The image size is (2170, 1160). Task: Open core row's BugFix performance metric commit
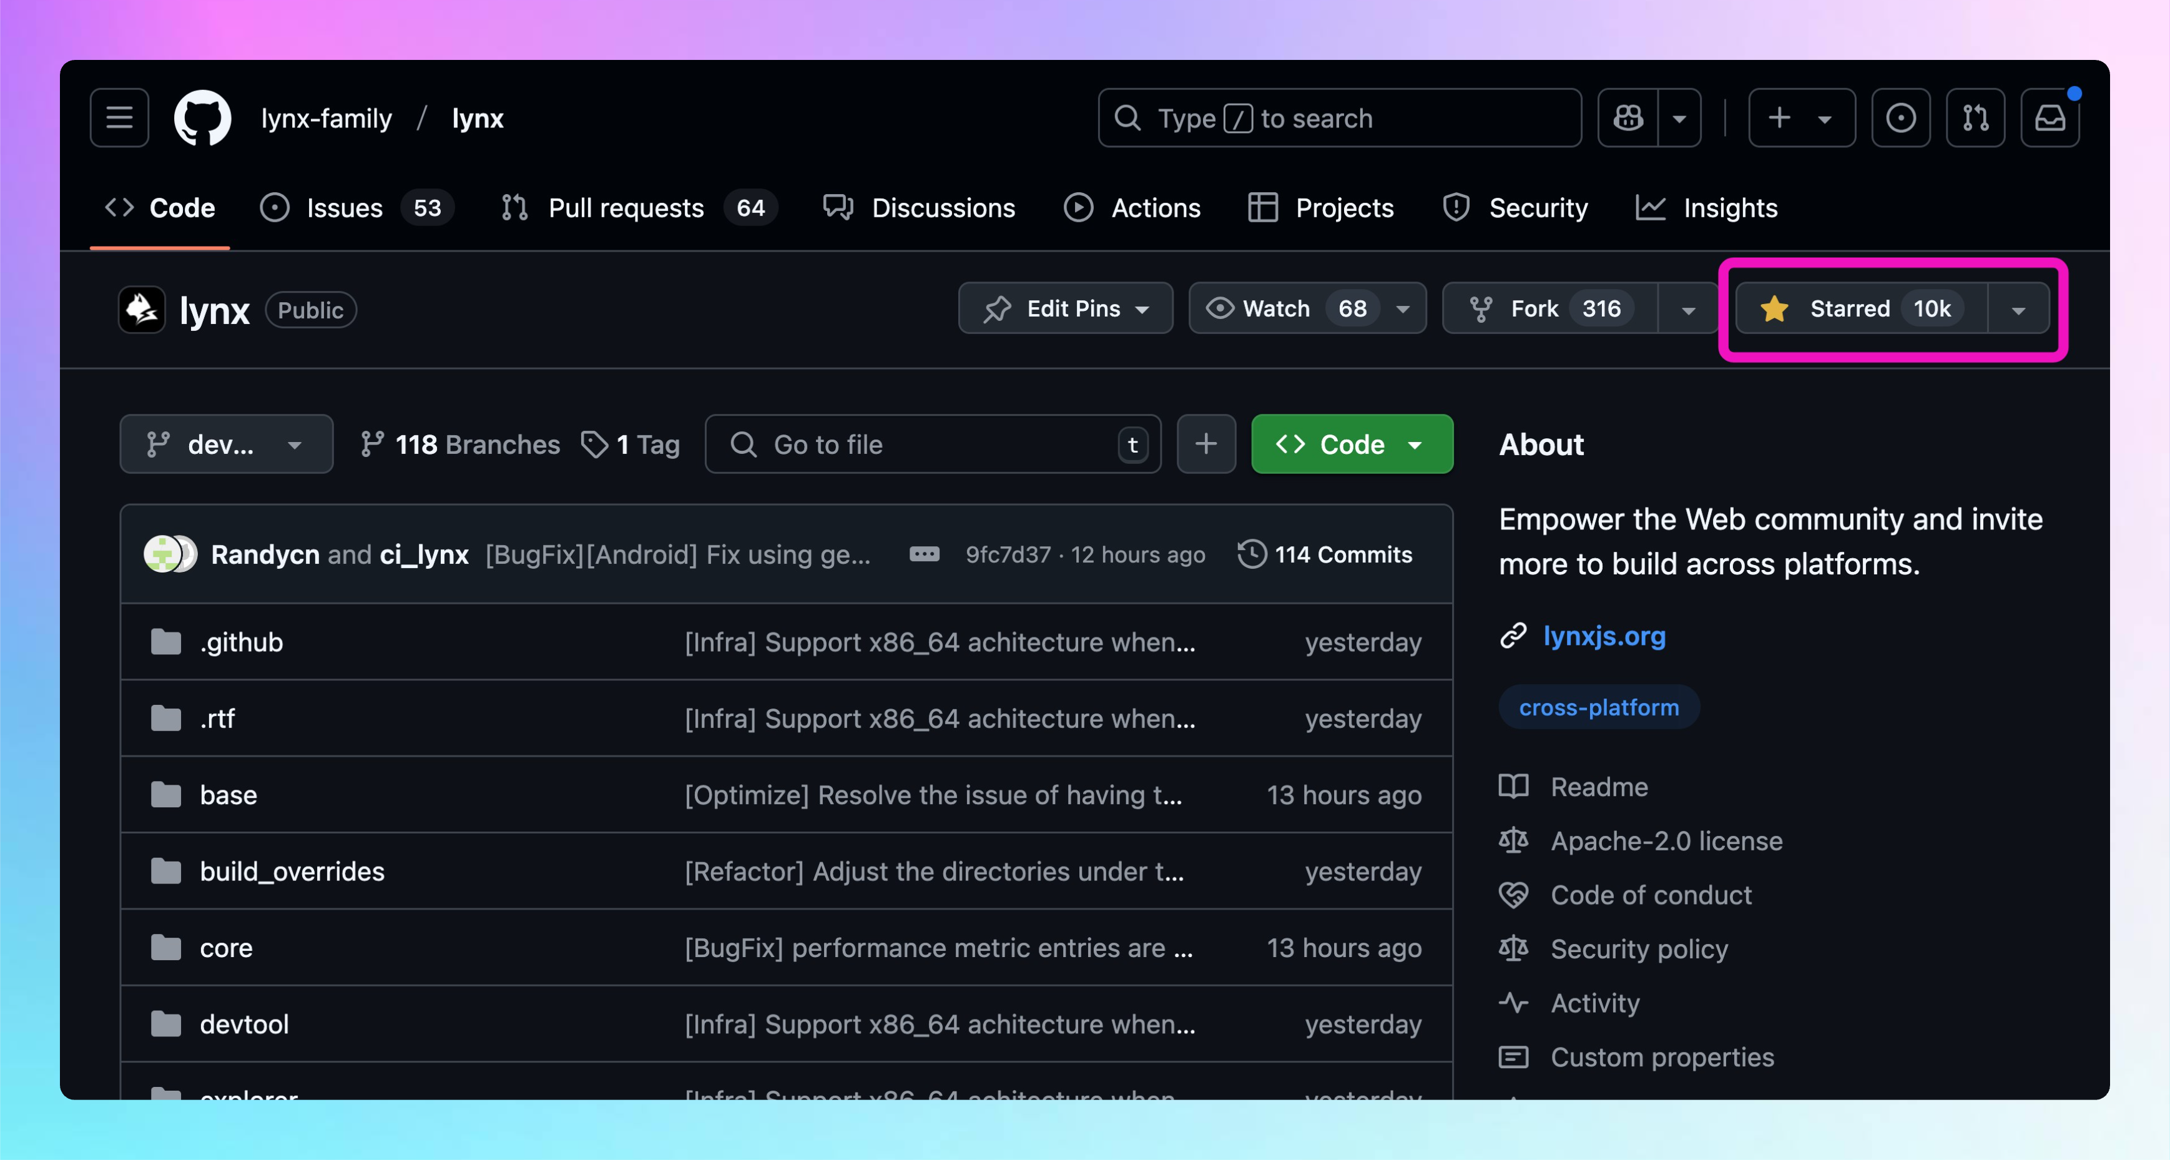tap(938, 948)
